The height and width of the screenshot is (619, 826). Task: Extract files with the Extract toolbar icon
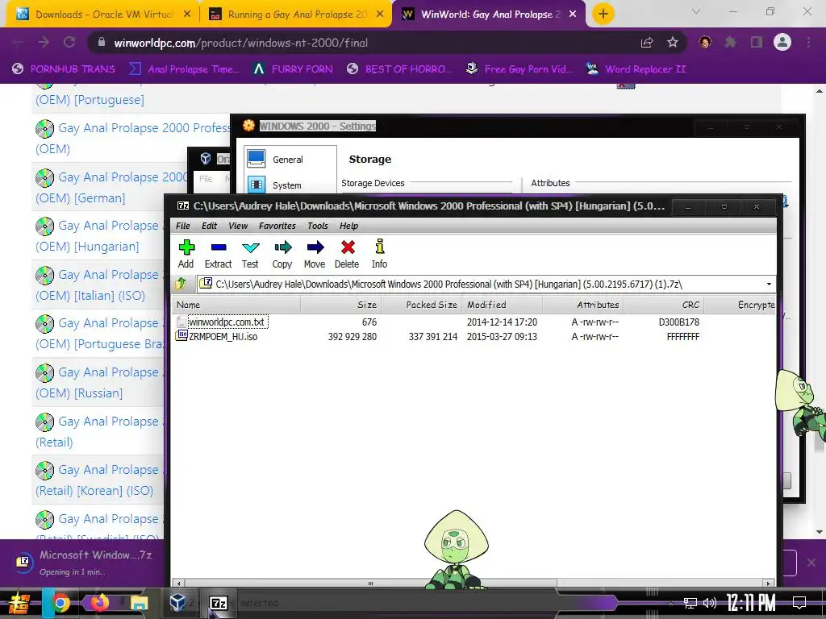218,254
